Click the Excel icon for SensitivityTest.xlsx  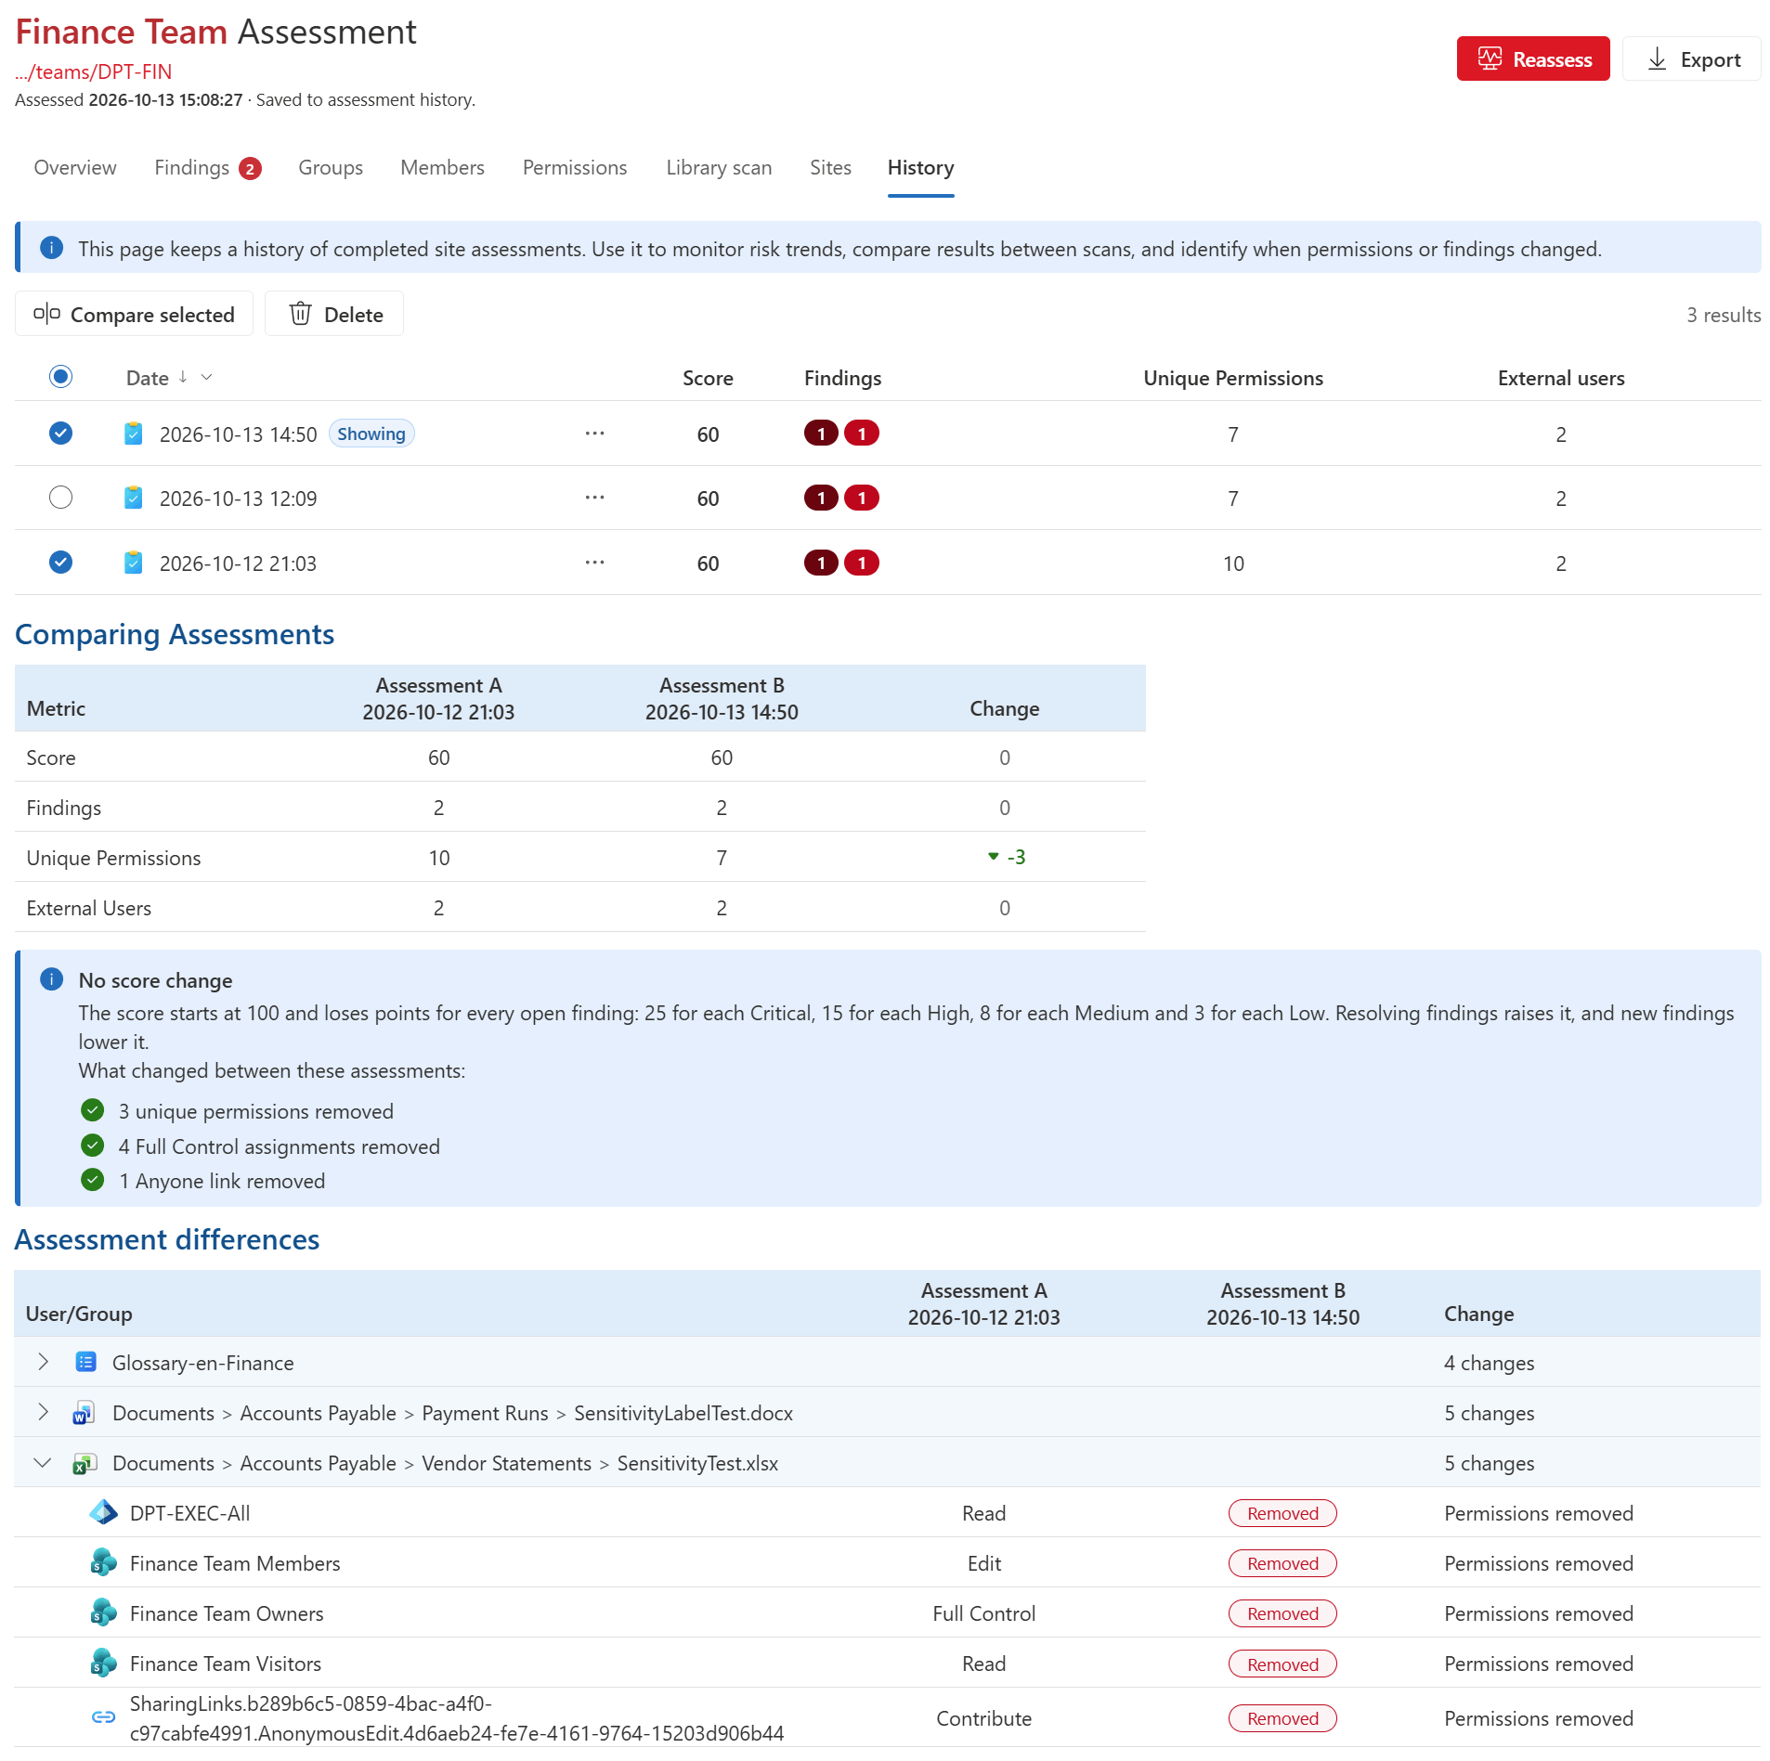pyautogui.click(x=85, y=1463)
